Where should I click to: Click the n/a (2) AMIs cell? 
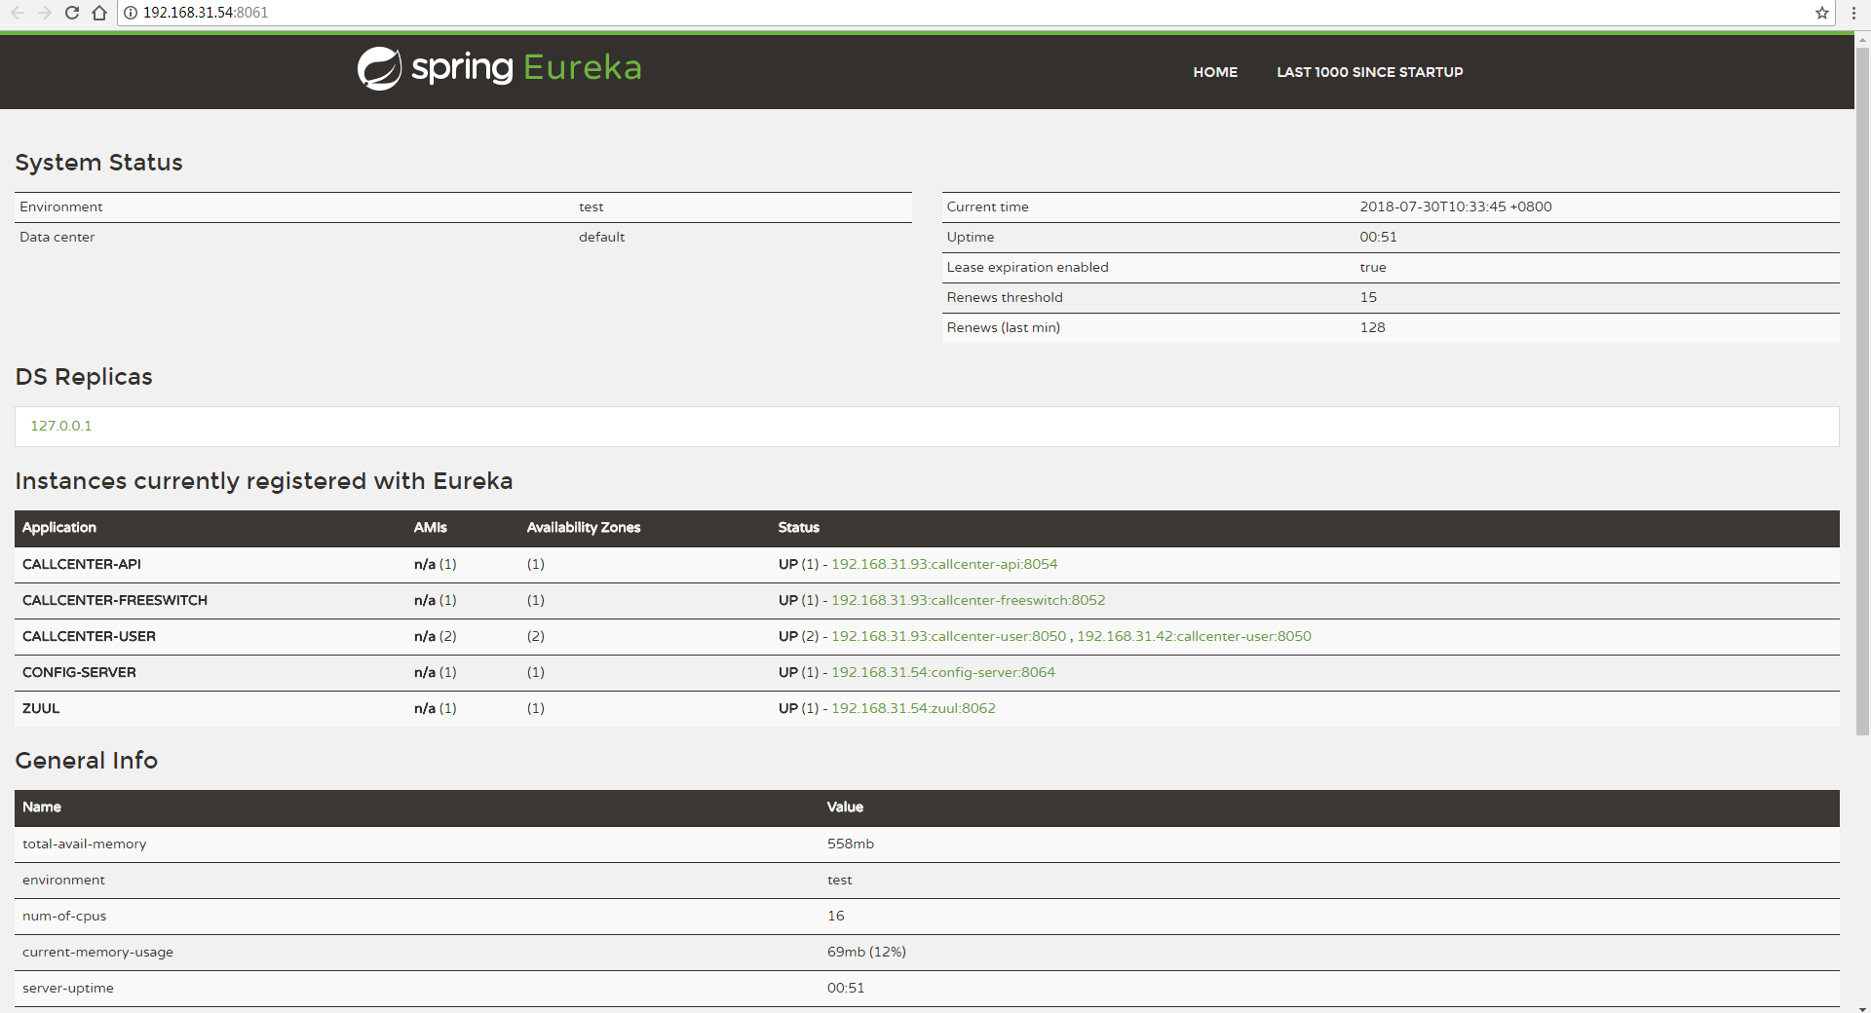pyautogui.click(x=435, y=636)
